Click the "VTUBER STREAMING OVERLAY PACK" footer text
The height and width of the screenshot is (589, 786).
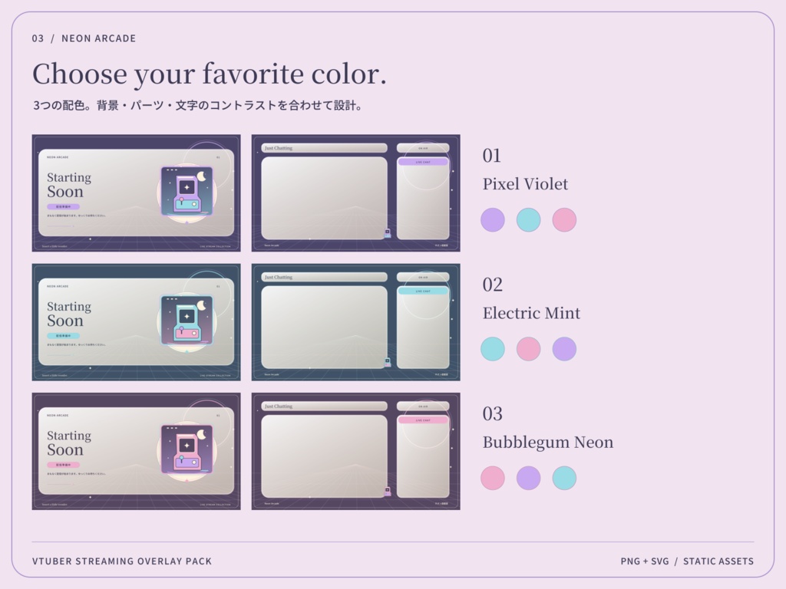pyautogui.click(x=122, y=561)
